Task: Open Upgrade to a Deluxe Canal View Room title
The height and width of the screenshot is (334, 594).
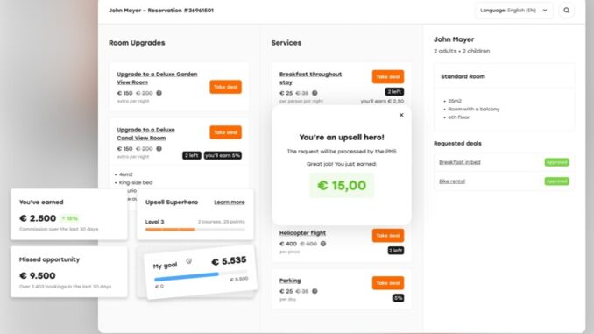Action: tap(145, 134)
